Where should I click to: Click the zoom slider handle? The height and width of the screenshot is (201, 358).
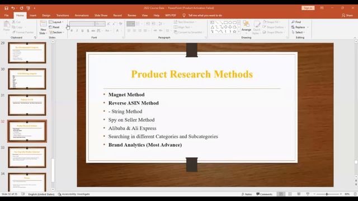click(327, 194)
